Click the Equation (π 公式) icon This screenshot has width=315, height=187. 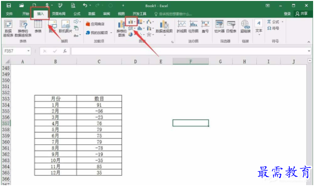(273, 22)
